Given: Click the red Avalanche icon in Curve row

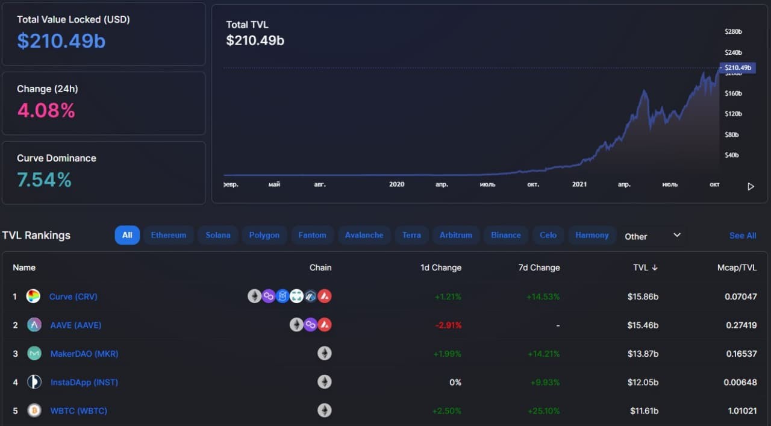Looking at the screenshot, I should coord(325,296).
